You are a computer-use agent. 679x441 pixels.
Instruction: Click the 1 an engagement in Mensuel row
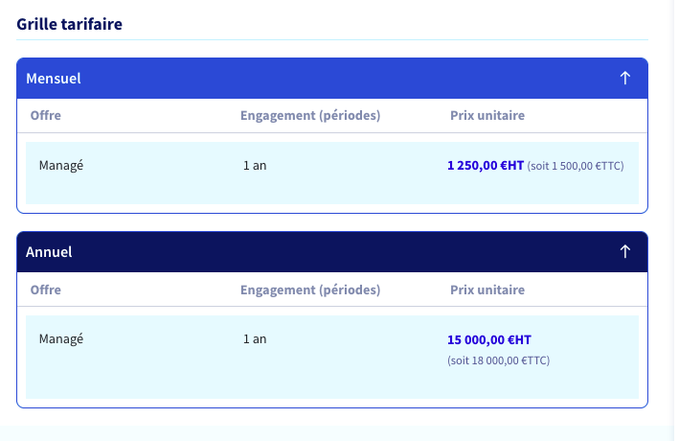[255, 166]
